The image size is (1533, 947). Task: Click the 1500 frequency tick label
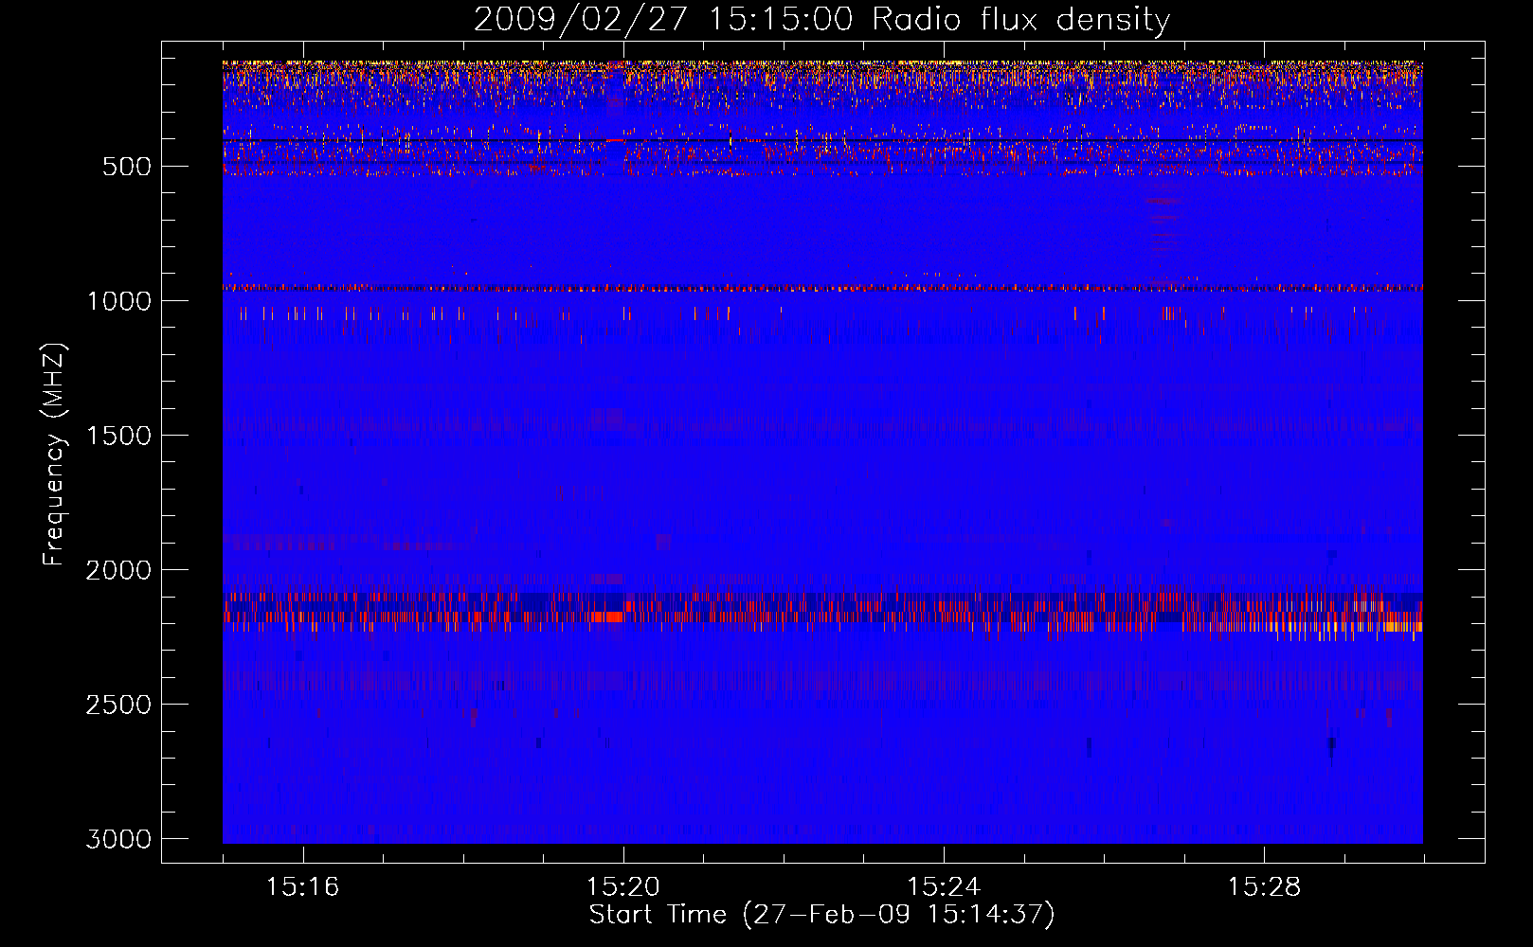119,436
